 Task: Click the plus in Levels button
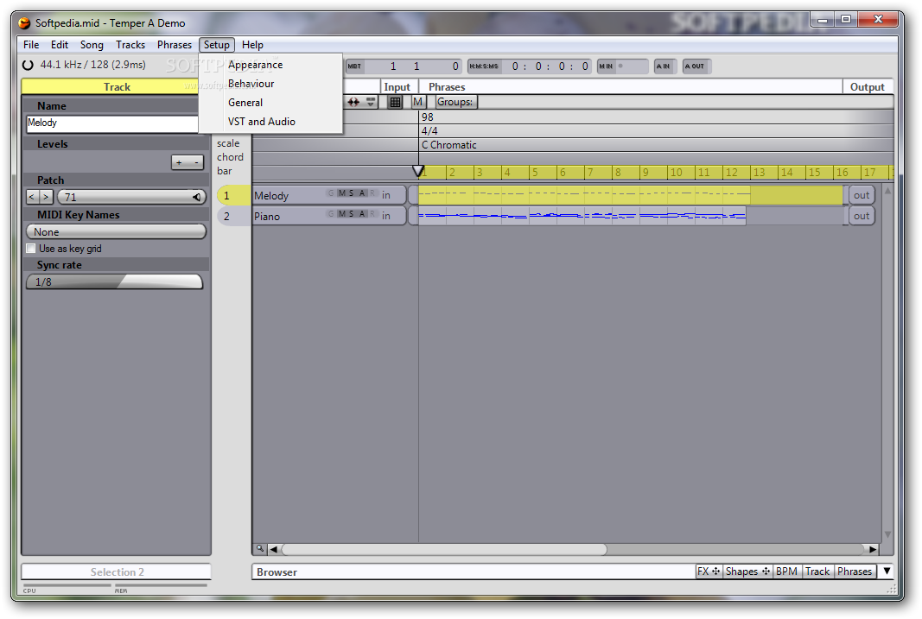coord(180,162)
